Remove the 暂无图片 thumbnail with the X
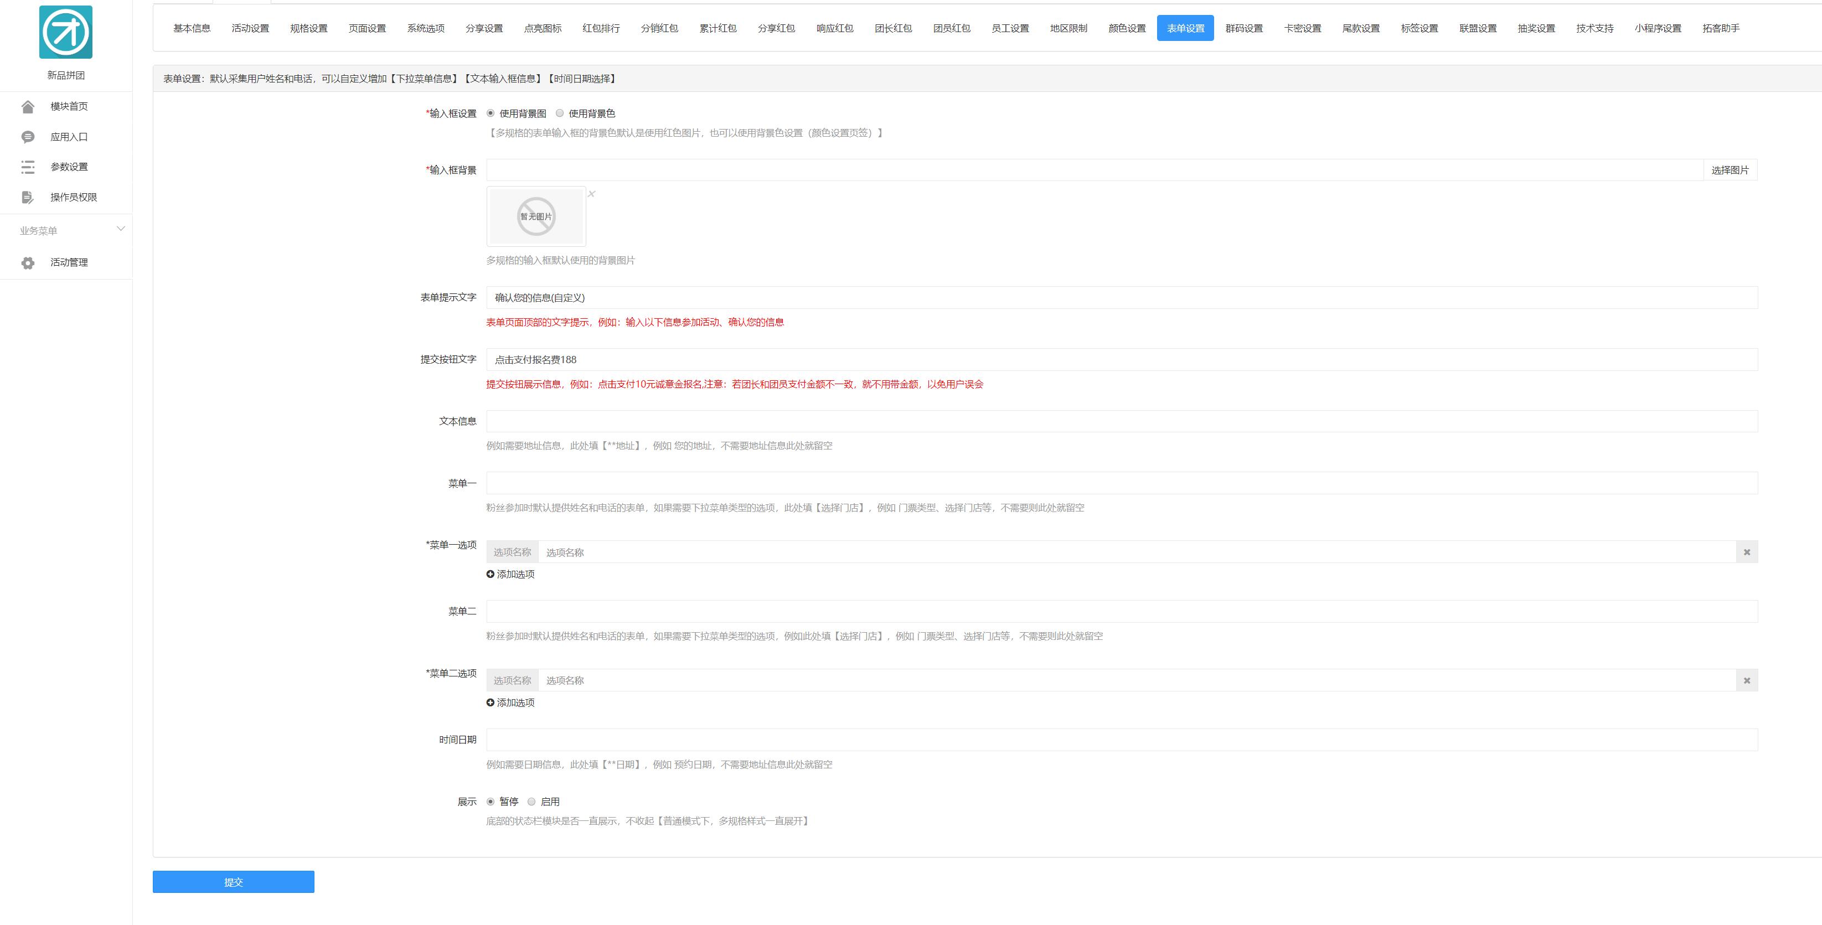1822x925 pixels. click(x=592, y=194)
